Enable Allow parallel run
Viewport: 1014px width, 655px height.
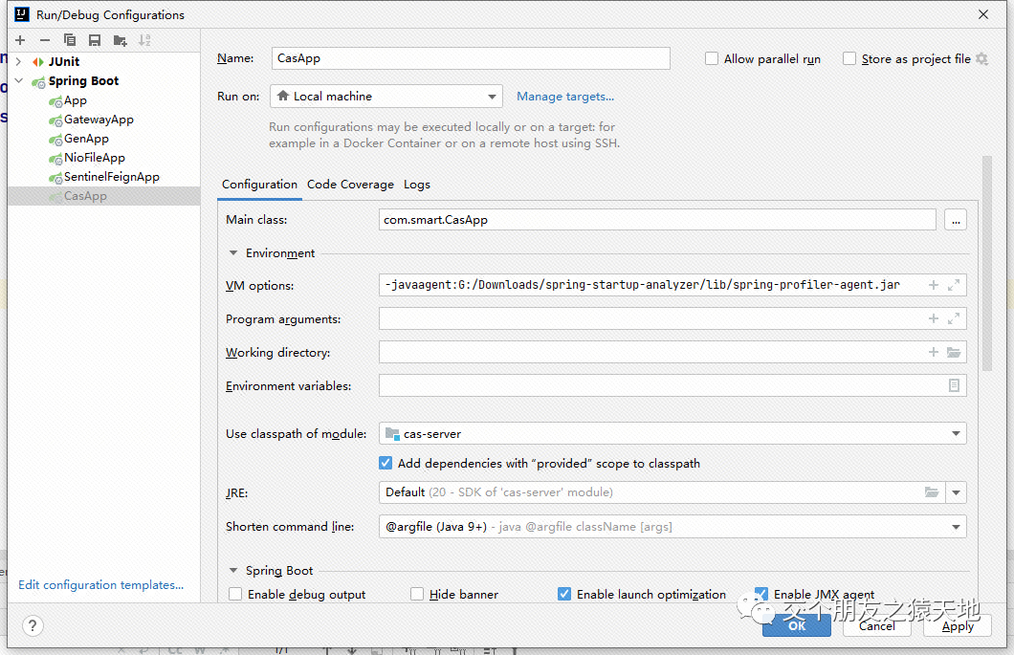tap(712, 59)
